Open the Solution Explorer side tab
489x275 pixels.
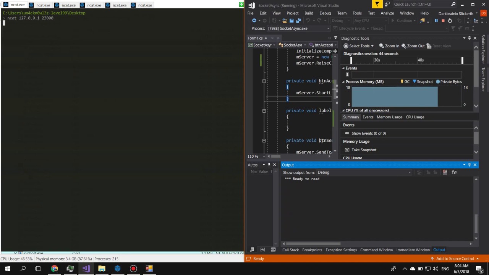click(x=483, y=49)
